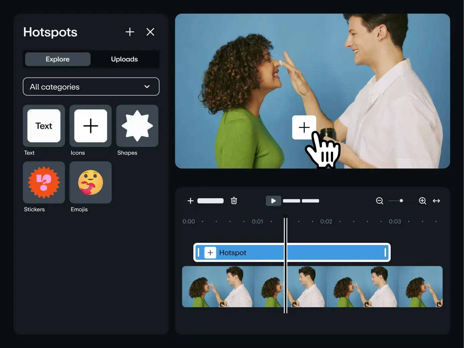
Task: Click the 0:00 timeline ruler mark
Action: pos(189,221)
